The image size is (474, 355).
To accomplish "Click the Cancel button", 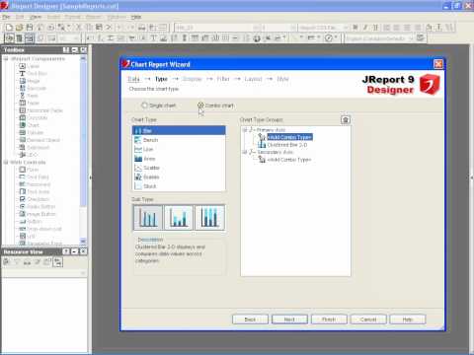I will tap(368, 319).
